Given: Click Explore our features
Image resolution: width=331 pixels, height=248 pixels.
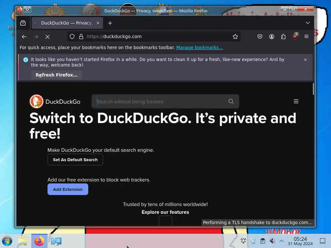Looking at the screenshot, I should (165, 212).
